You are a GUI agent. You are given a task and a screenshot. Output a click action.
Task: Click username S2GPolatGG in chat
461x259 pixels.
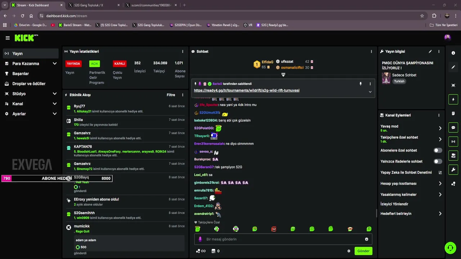click(203, 128)
